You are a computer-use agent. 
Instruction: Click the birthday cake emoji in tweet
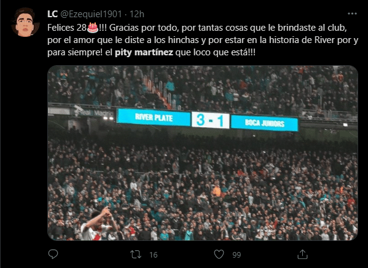(x=93, y=28)
